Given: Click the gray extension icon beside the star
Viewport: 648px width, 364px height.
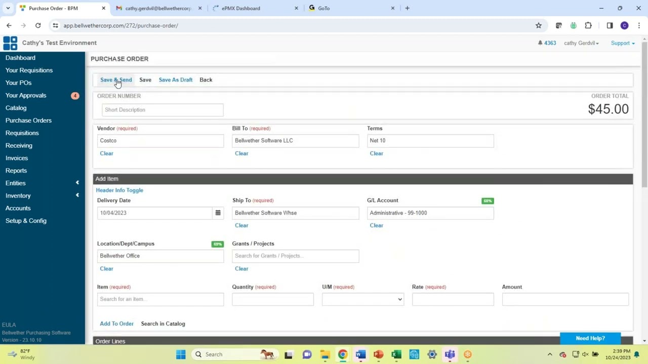Looking at the screenshot, I should pyautogui.click(x=558, y=25).
